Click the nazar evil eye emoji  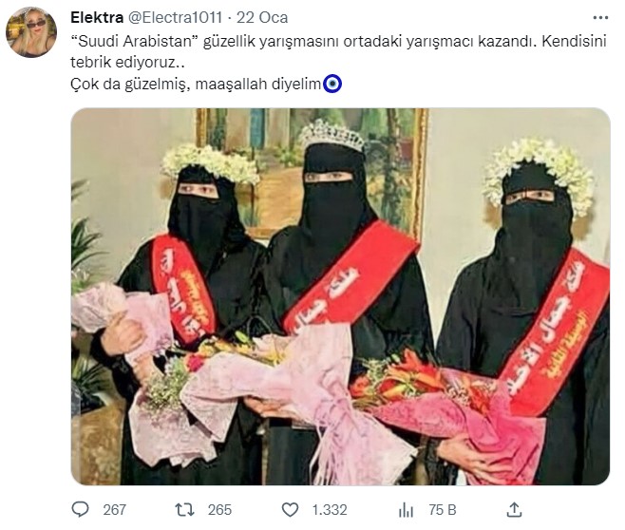coord(332,85)
